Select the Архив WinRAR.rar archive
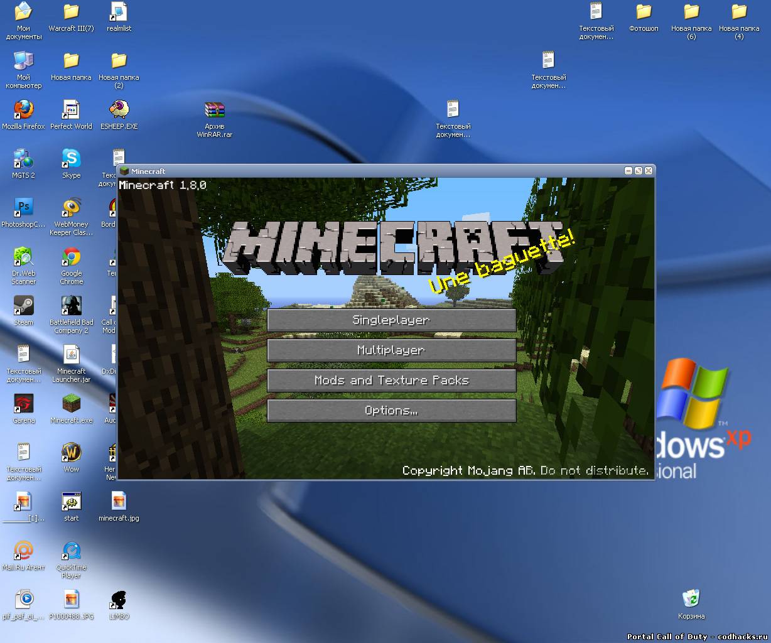Screen dimensions: 771x643 pos(215,109)
